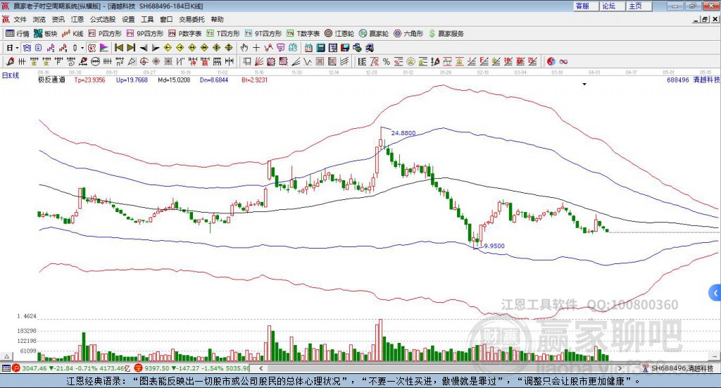
Task: Click the pink flag chart icon
Action: point(104,48)
